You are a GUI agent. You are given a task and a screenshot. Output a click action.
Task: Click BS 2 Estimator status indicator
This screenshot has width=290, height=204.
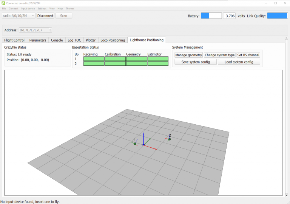pos(157,64)
